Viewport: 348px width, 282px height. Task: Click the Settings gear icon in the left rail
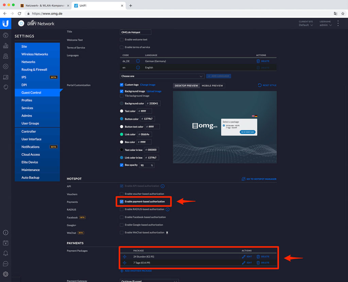point(5,274)
